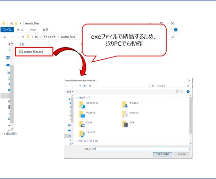Click the properties checkmark quick access icon

[11, 24]
